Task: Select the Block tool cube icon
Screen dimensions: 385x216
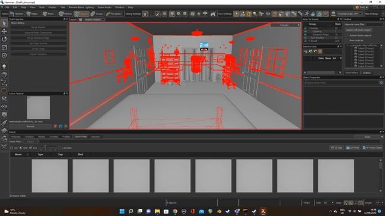Action: (4, 74)
